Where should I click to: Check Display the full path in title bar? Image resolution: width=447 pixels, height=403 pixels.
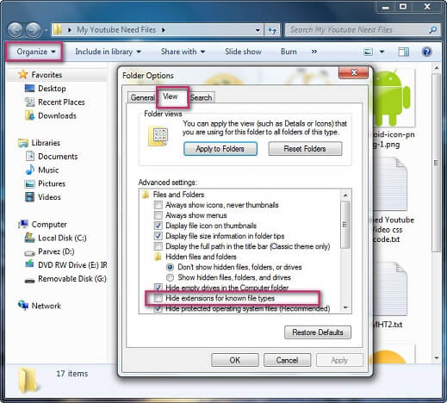click(x=158, y=246)
